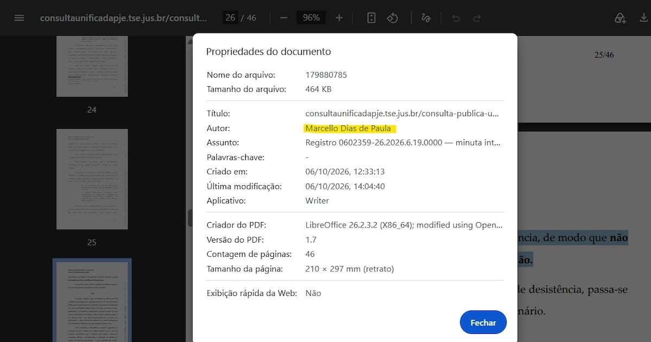Save the file to Google Drive
The image size is (651, 342).
pos(620,18)
